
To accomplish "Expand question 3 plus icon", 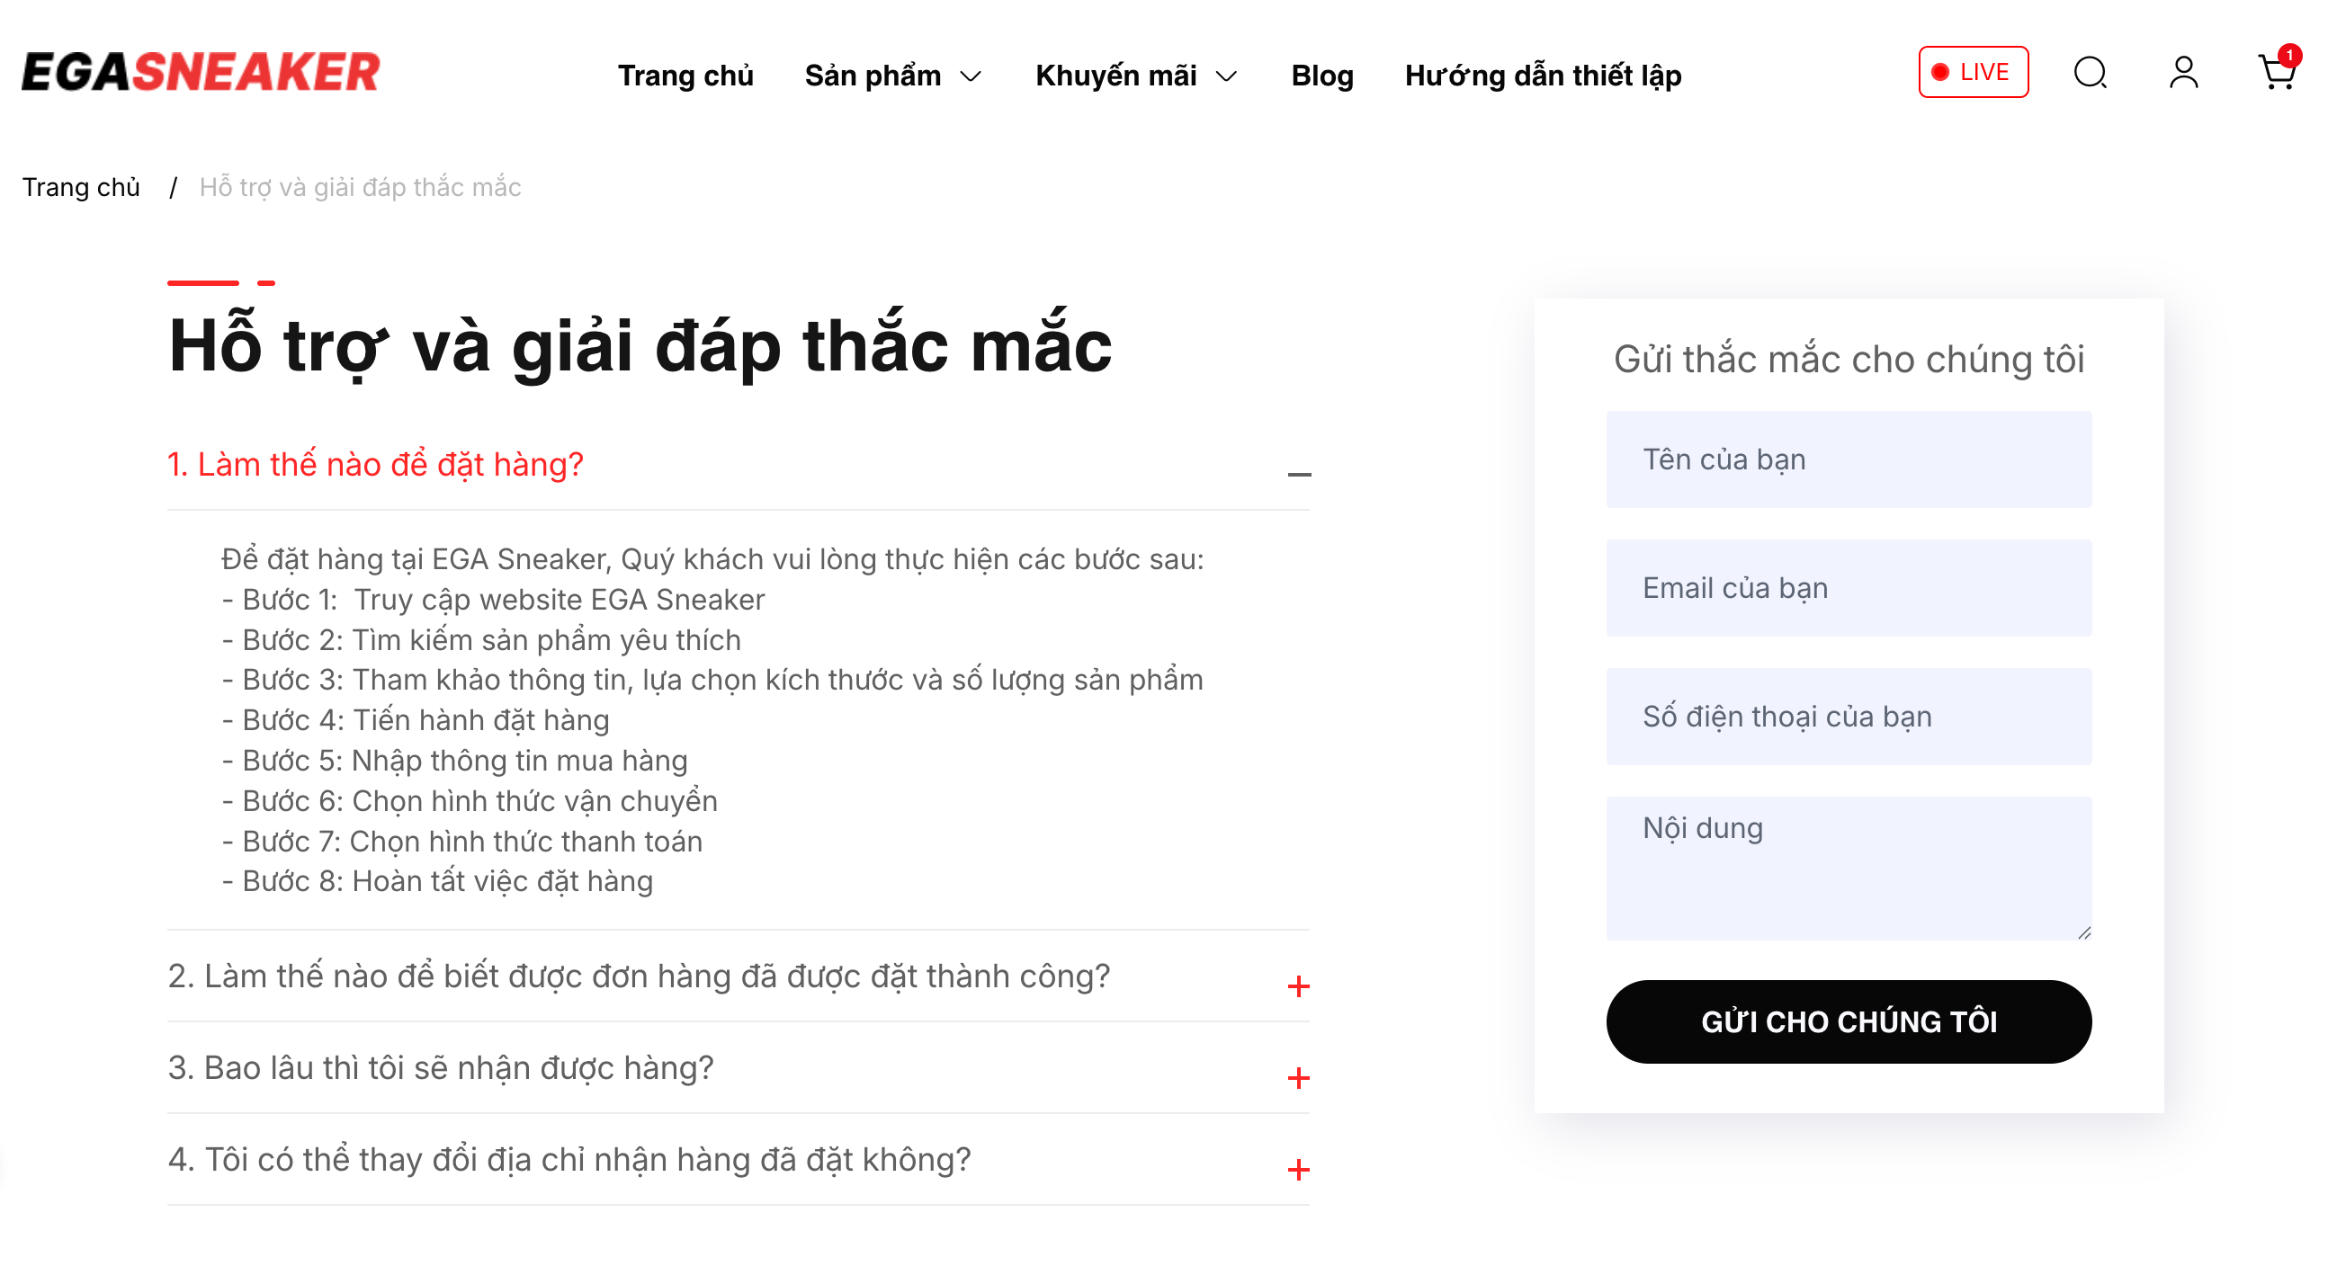I will (1299, 1077).
